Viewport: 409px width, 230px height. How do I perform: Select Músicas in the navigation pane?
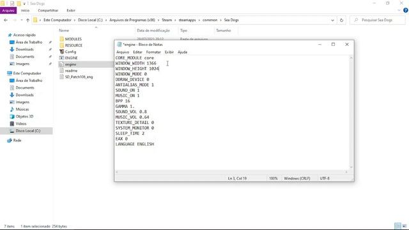pyautogui.click(x=22, y=109)
